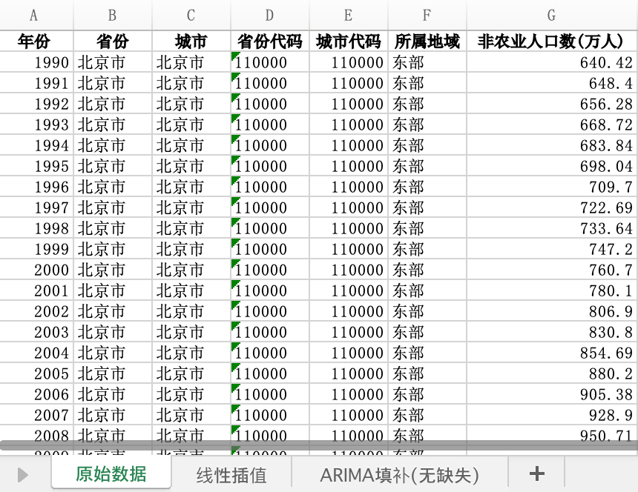Select the 省份 header cell
This screenshot has width=638, height=492.
tap(113, 41)
